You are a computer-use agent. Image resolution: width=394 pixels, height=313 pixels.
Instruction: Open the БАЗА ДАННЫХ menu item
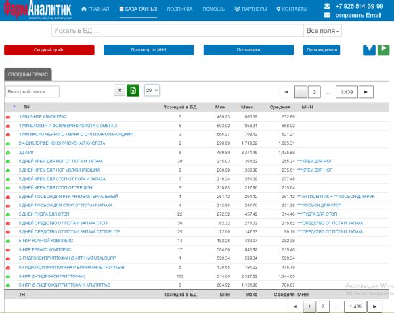[x=138, y=9]
